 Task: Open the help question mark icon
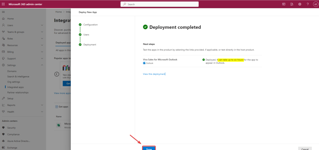point(307,4)
